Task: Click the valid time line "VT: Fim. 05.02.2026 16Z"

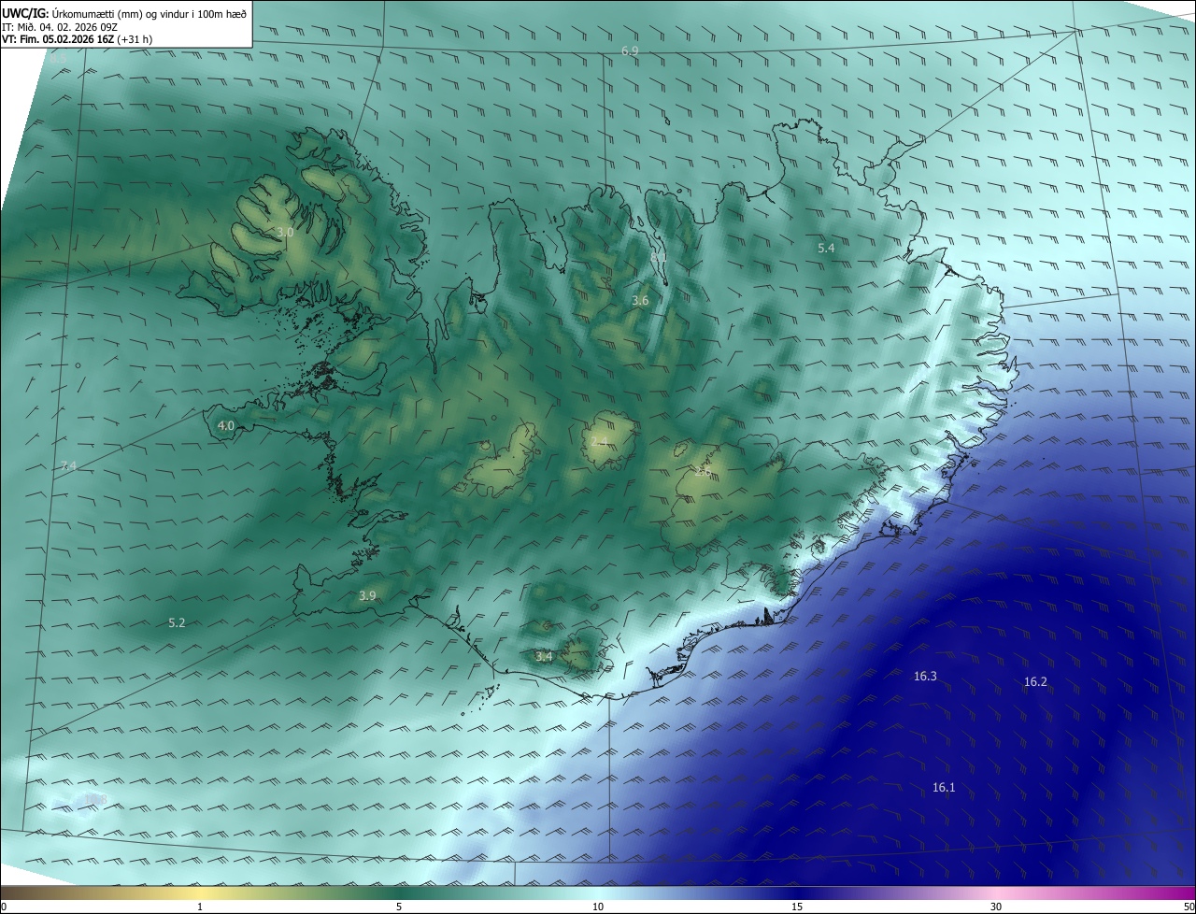Action: coord(58,39)
